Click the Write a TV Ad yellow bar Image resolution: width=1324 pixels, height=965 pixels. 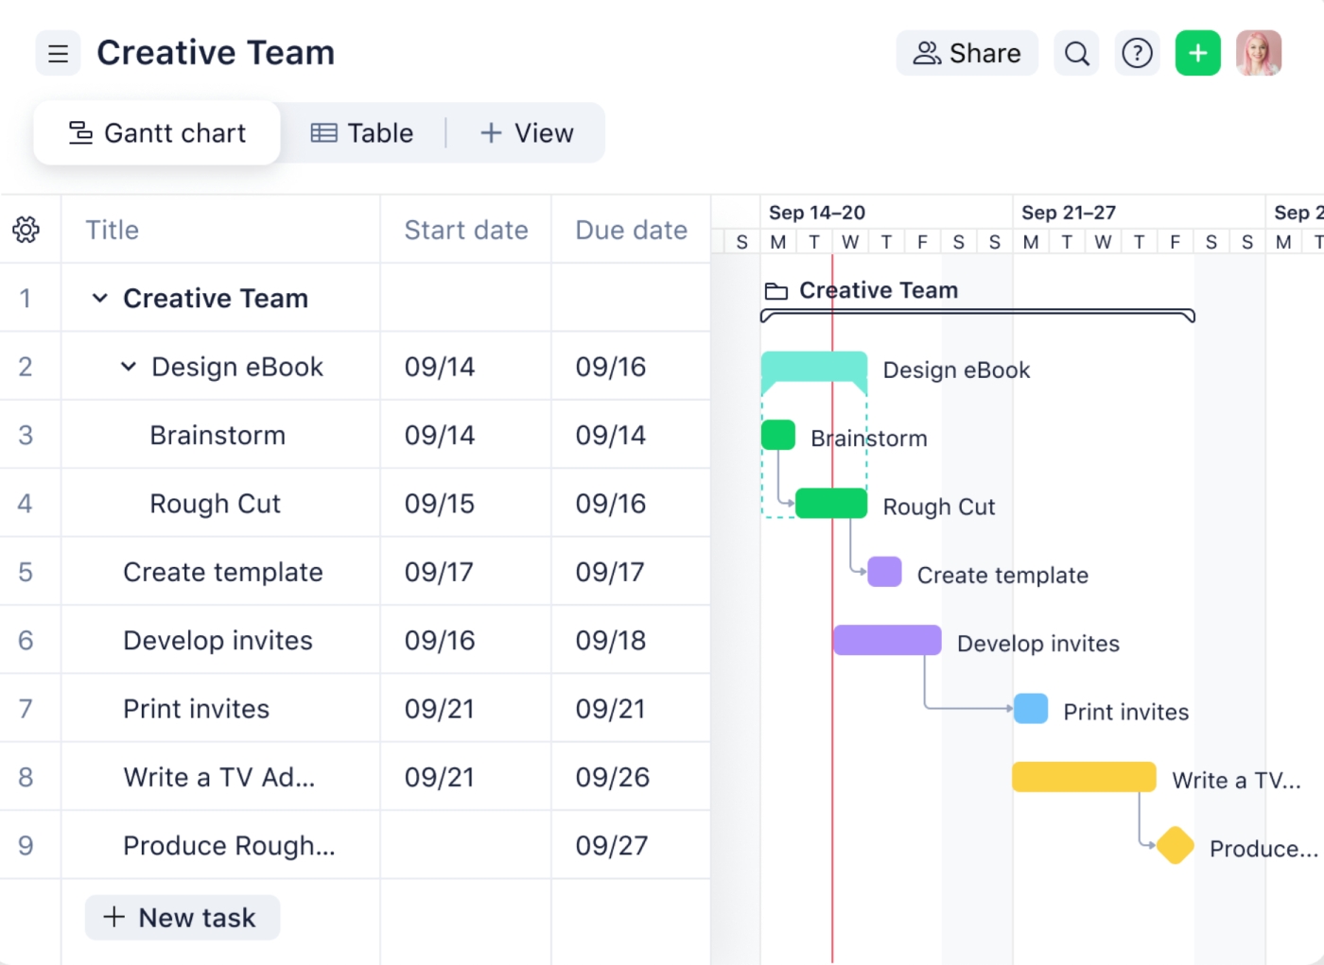coord(1083,777)
